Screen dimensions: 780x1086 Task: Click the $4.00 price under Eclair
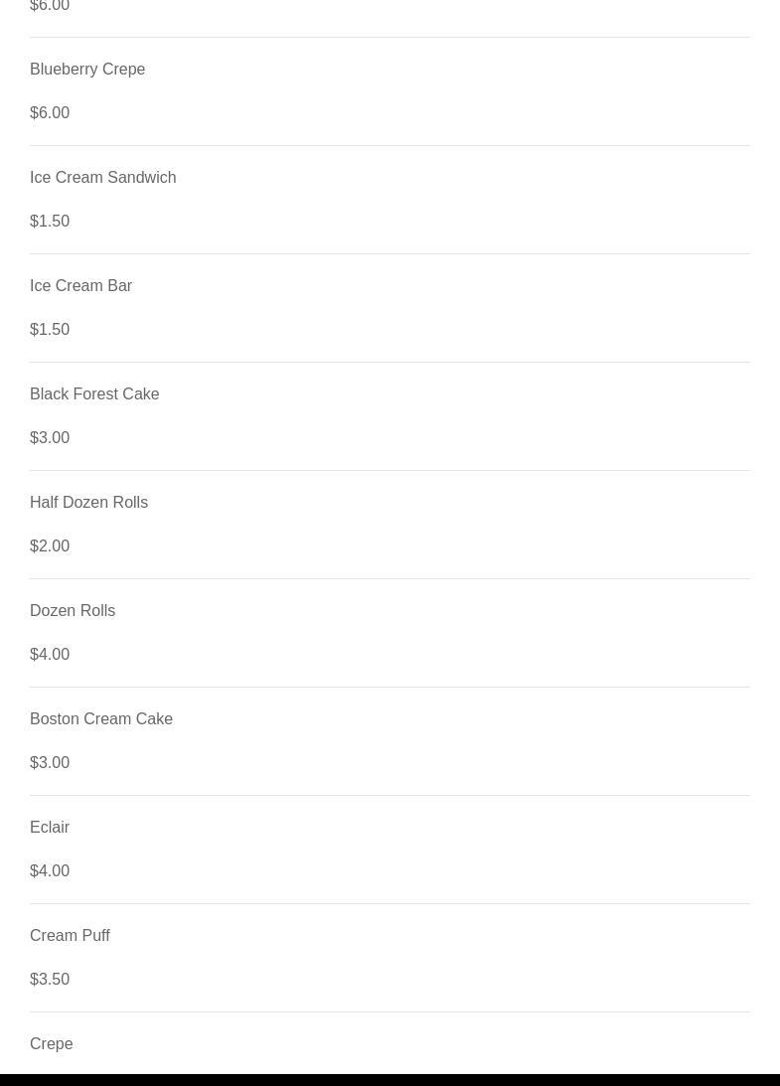coord(50,871)
